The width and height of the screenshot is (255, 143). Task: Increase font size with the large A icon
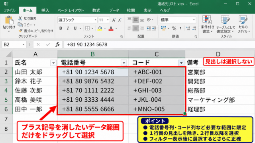114,20
